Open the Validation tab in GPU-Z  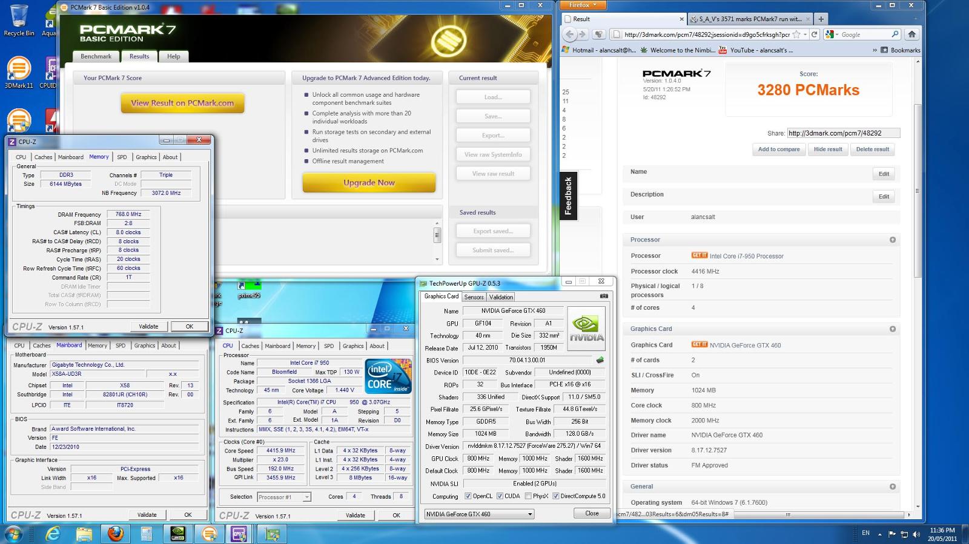501,297
